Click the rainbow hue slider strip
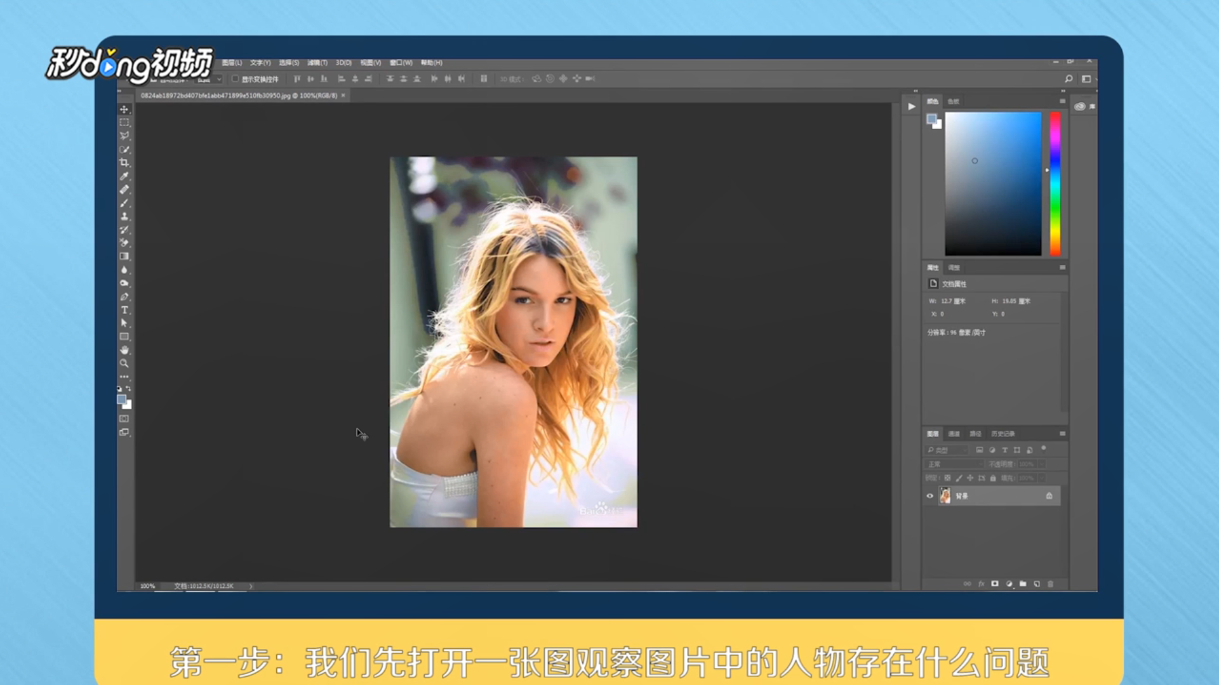The image size is (1219, 685). 1055,184
